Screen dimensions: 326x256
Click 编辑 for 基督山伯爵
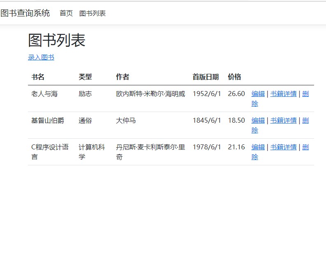pyautogui.click(x=258, y=120)
